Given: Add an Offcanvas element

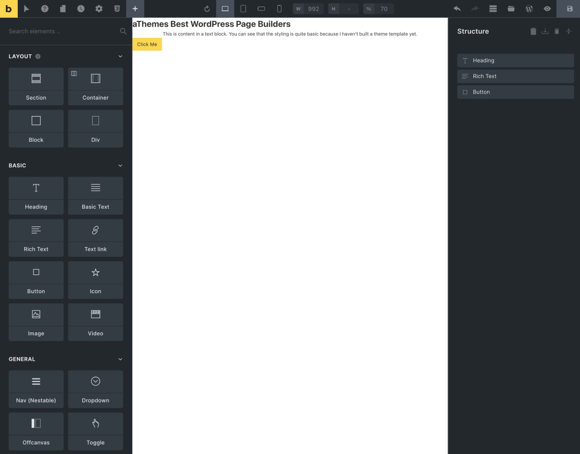Looking at the screenshot, I should (36, 431).
